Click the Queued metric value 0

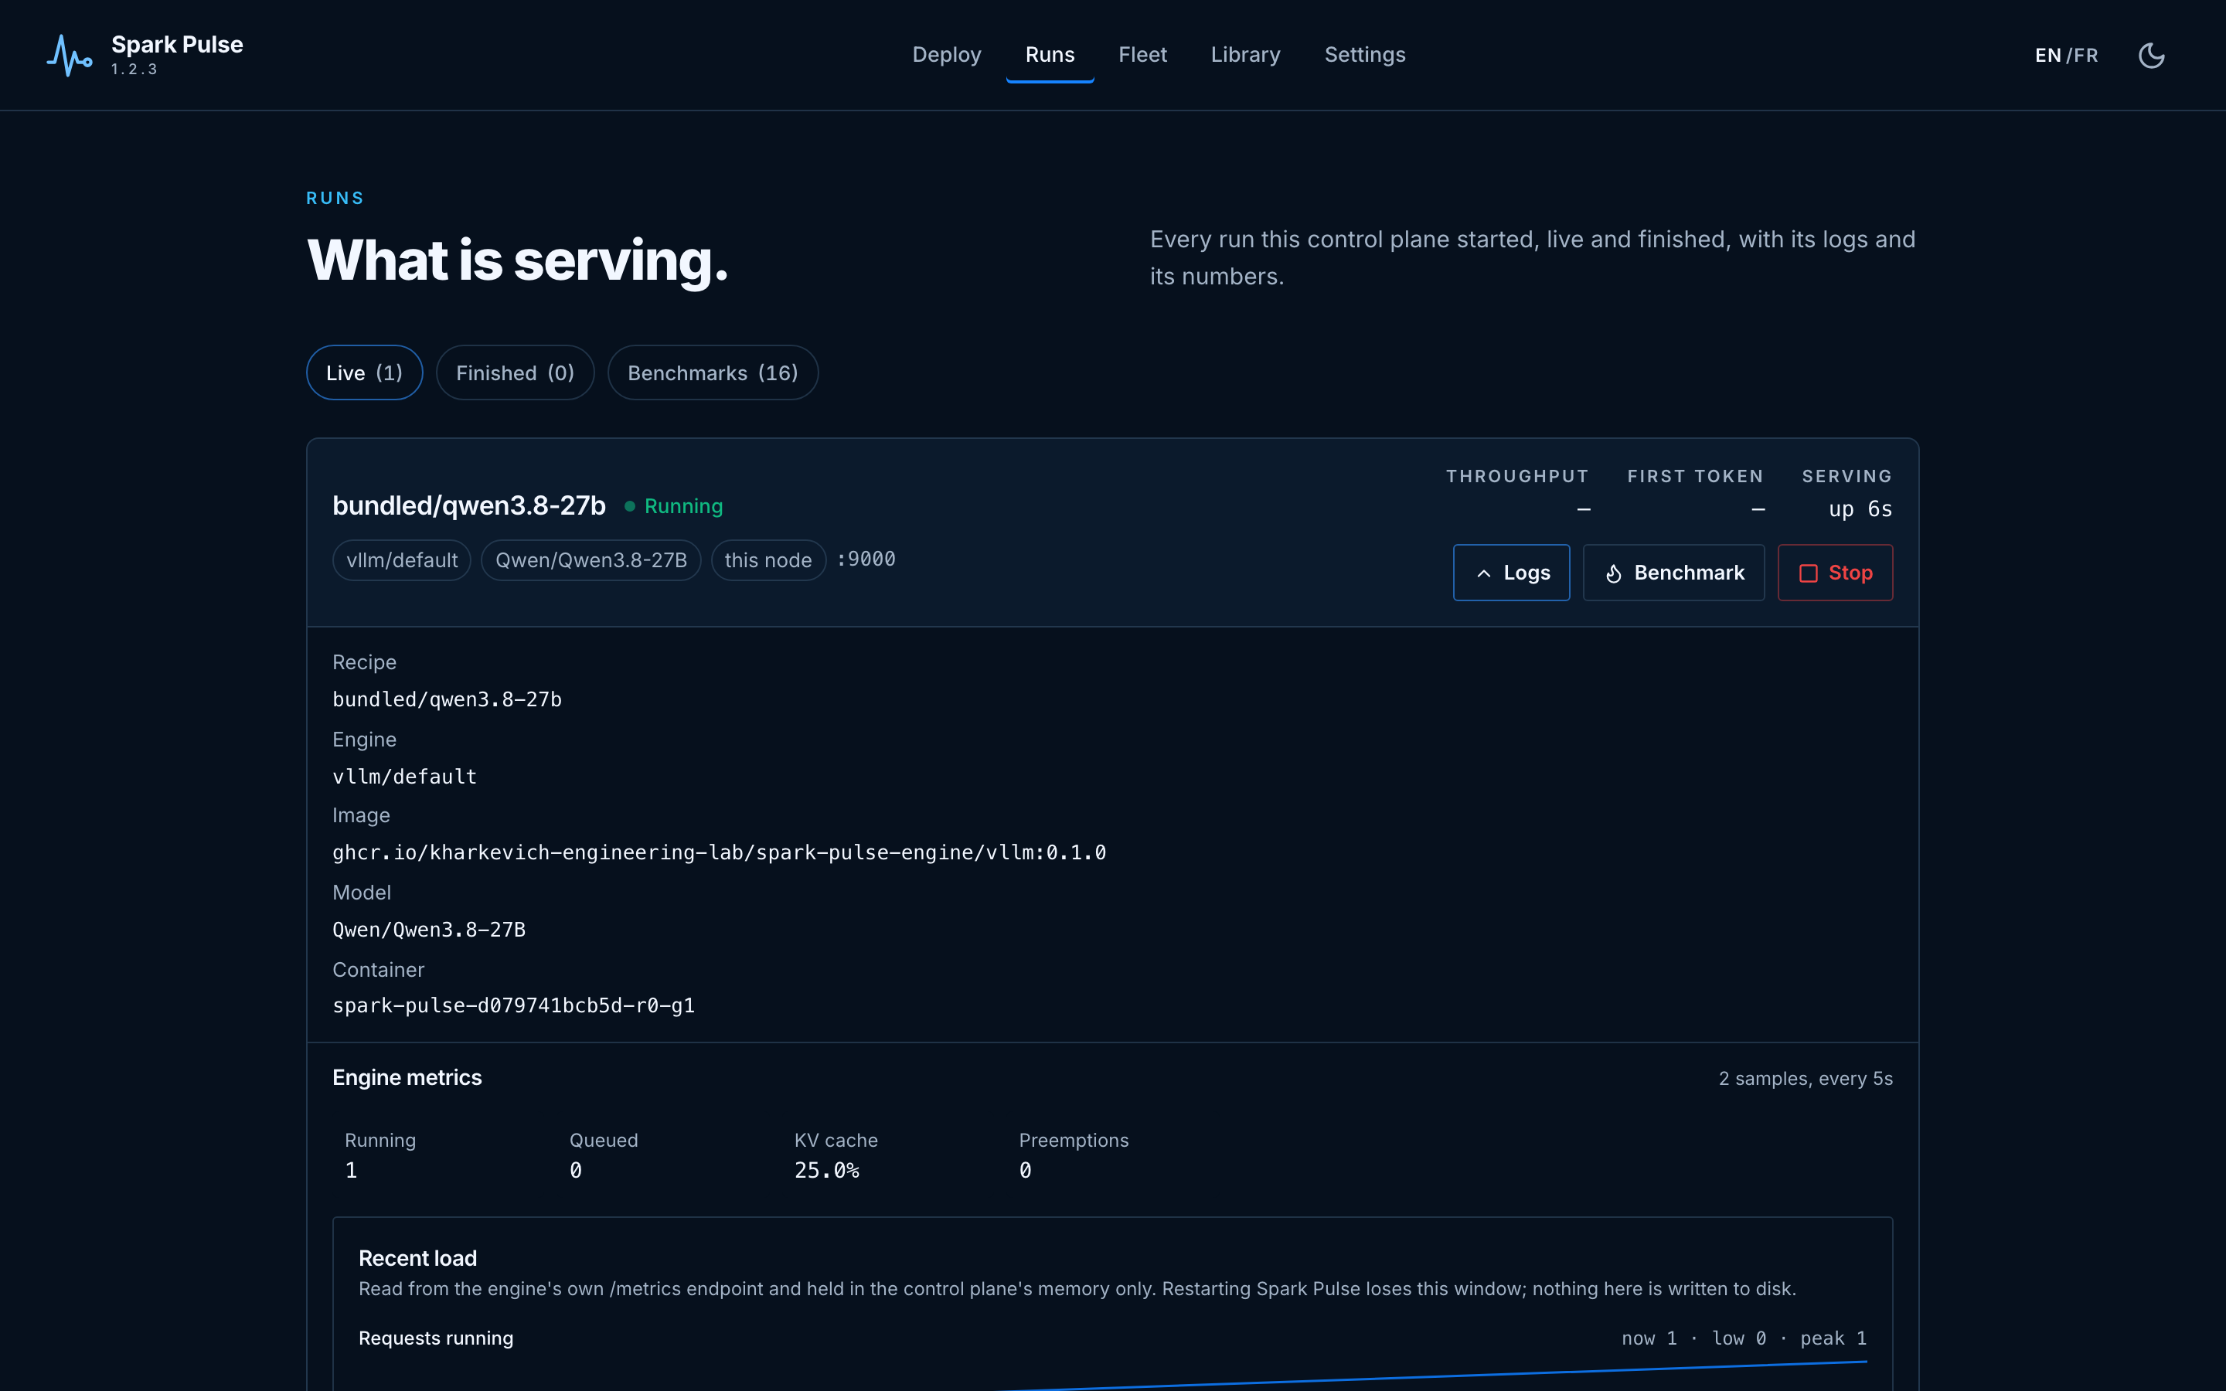click(576, 1170)
